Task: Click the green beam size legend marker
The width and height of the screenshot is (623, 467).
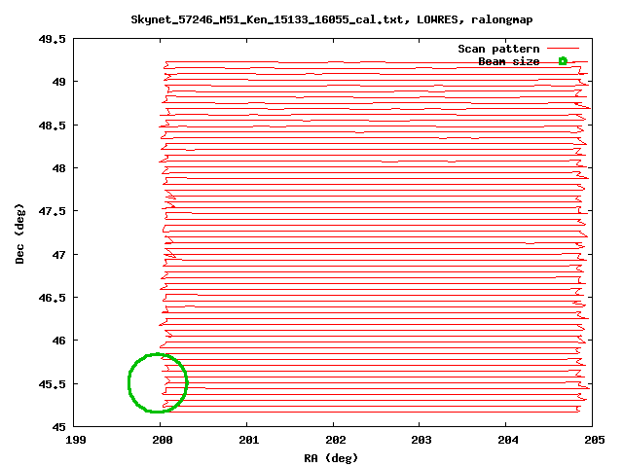Action: click(563, 61)
